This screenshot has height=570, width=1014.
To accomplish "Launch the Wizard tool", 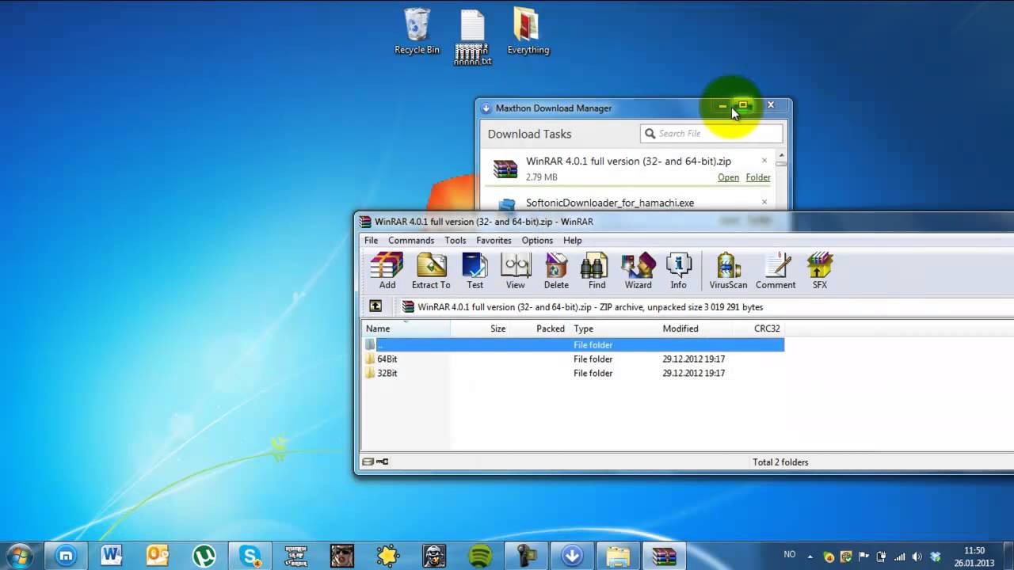I will coord(638,271).
